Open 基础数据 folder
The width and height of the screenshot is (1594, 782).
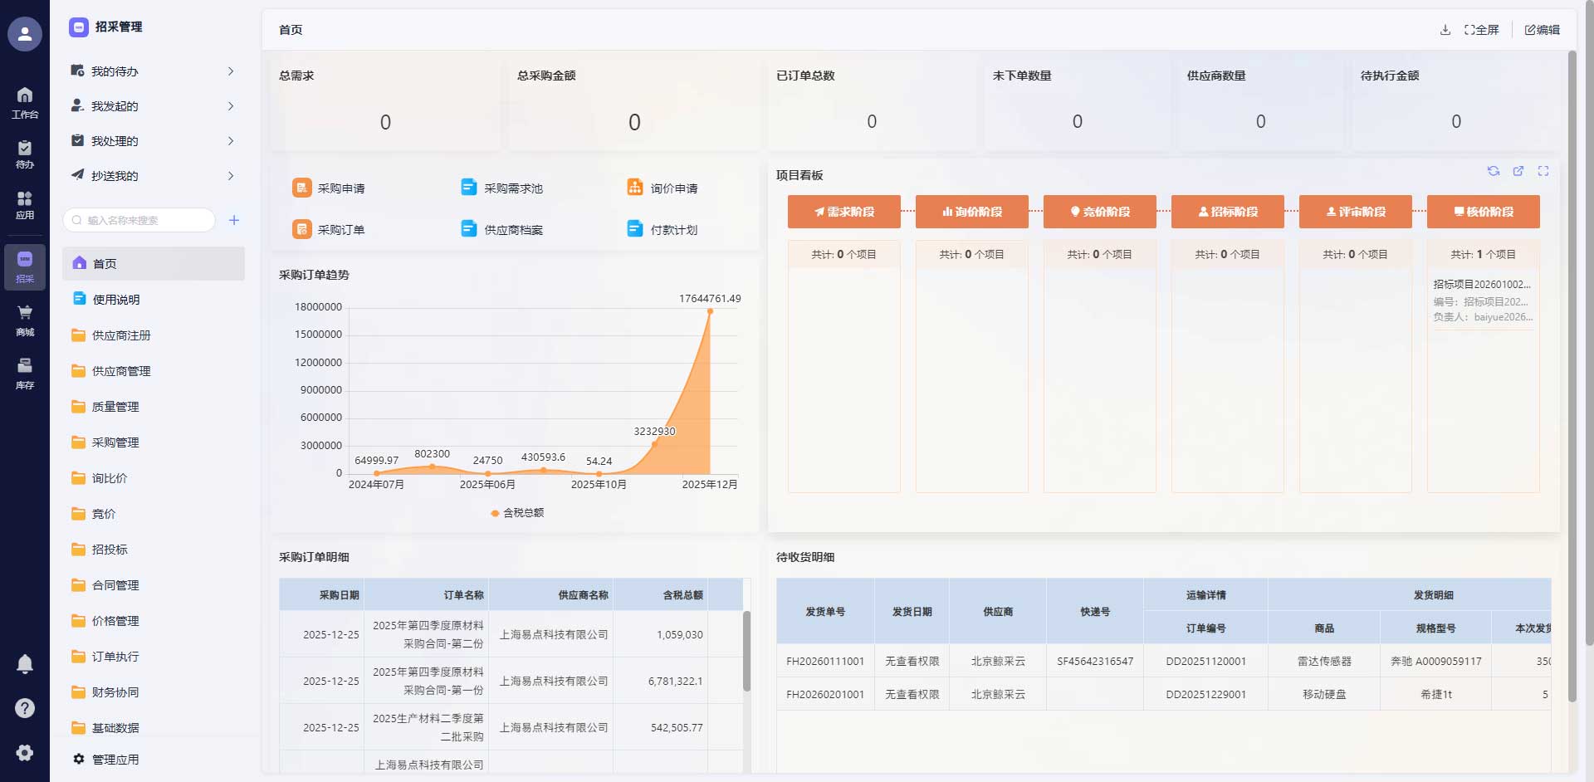[x=154, y=728]
